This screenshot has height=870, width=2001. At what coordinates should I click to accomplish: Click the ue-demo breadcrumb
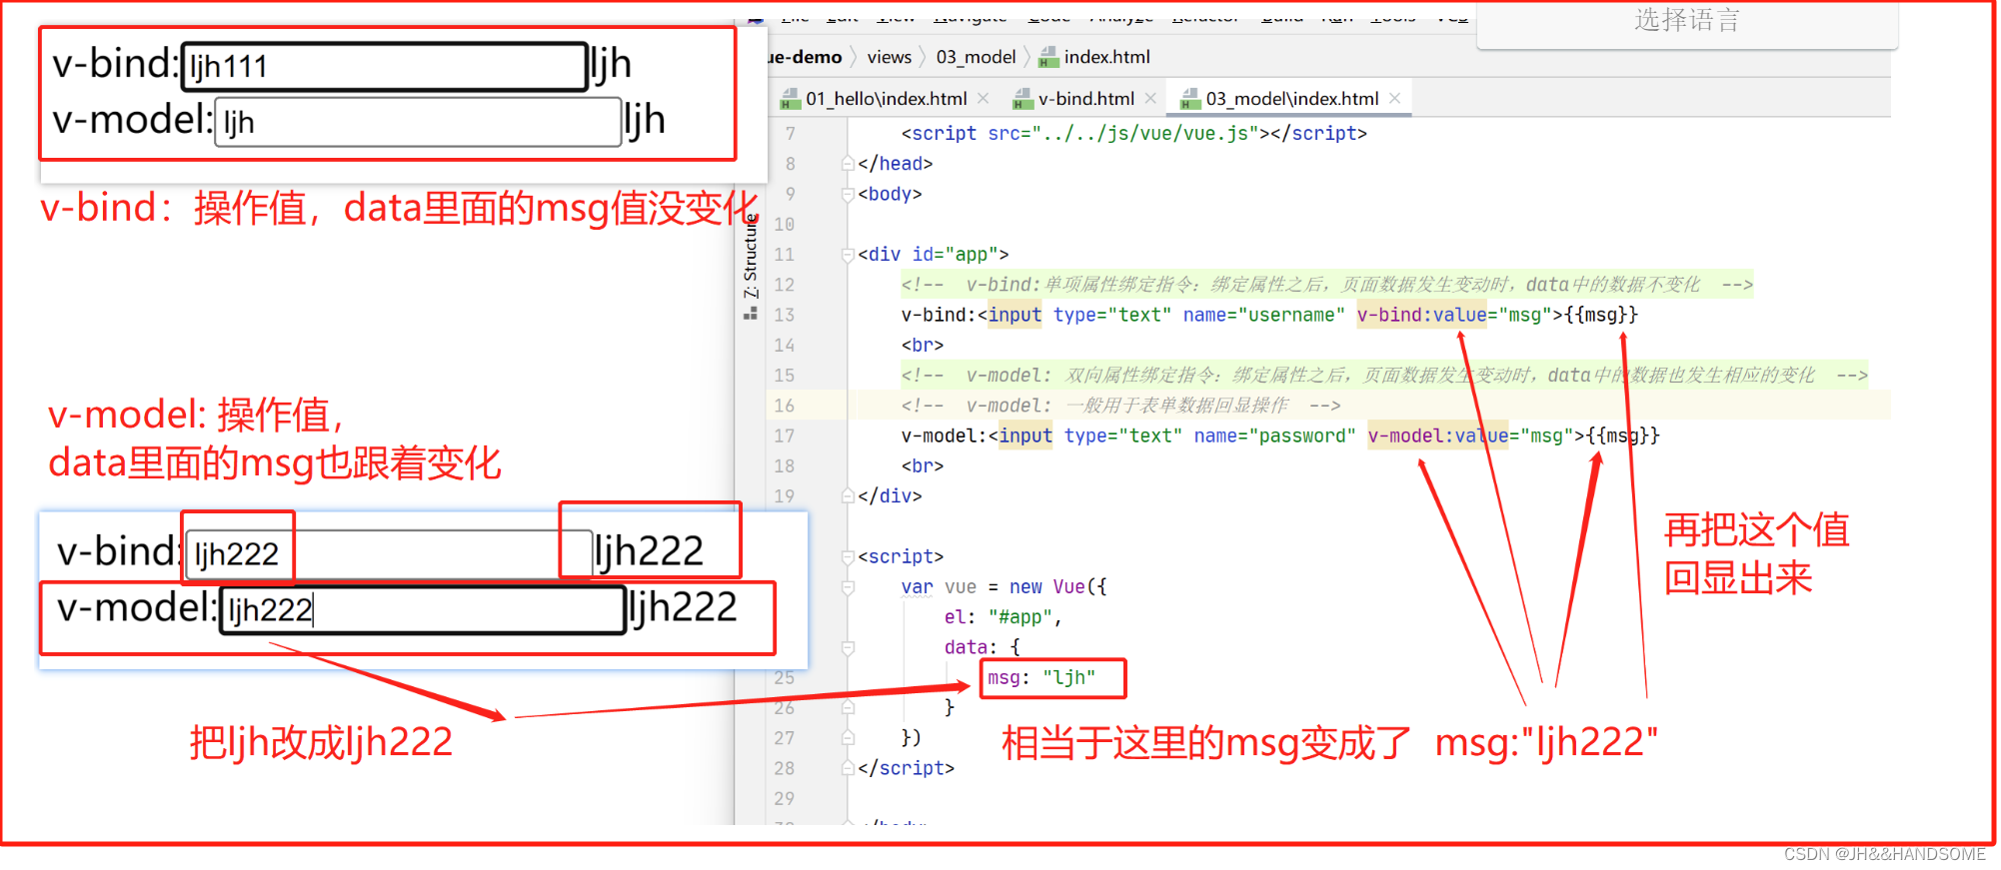click(x=805, y=57)
